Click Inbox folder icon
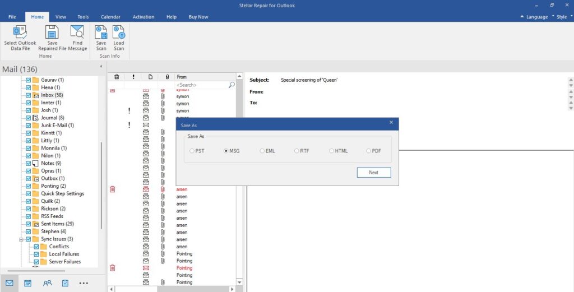Screen dimensions: 574x292 (x=36, y=95)
